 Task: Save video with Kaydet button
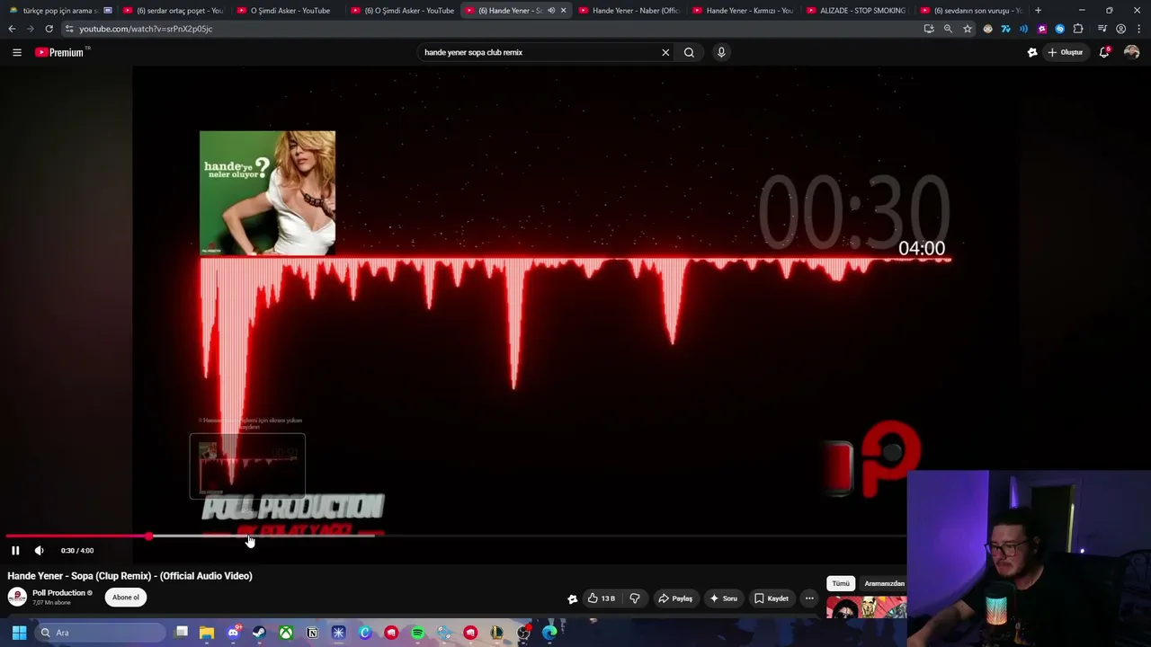click(772, 598)
